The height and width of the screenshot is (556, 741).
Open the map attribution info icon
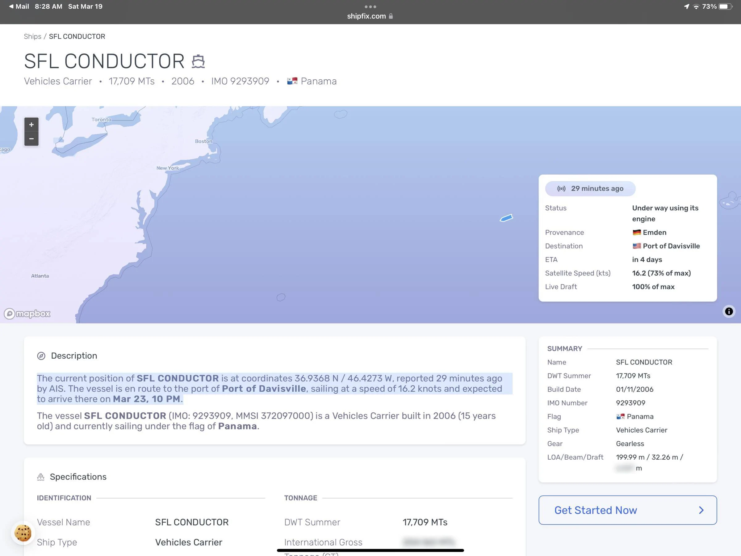click(729, 311)
